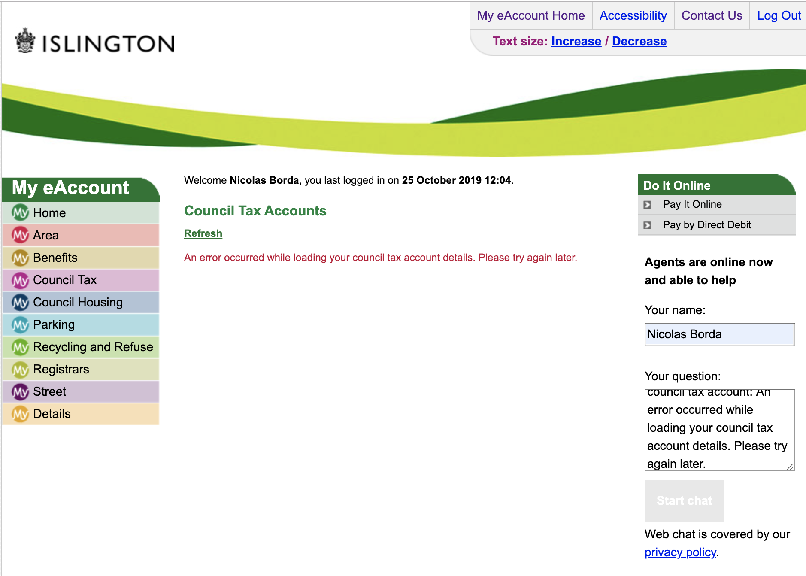Viewport: 806px width, 576px height.
Task: Click the arrow icon next to Pay It Online
Action: (648, 205)
